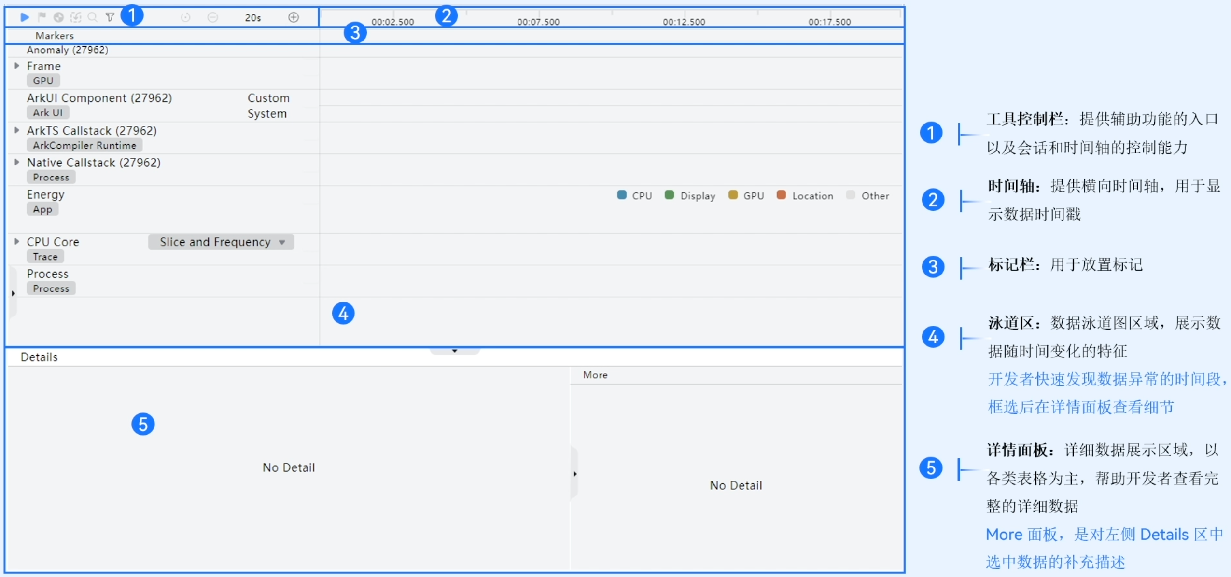Select the More panel tab
Image resolution: width=1231 pixels, height=577 pixels.
tap(595, 375)
